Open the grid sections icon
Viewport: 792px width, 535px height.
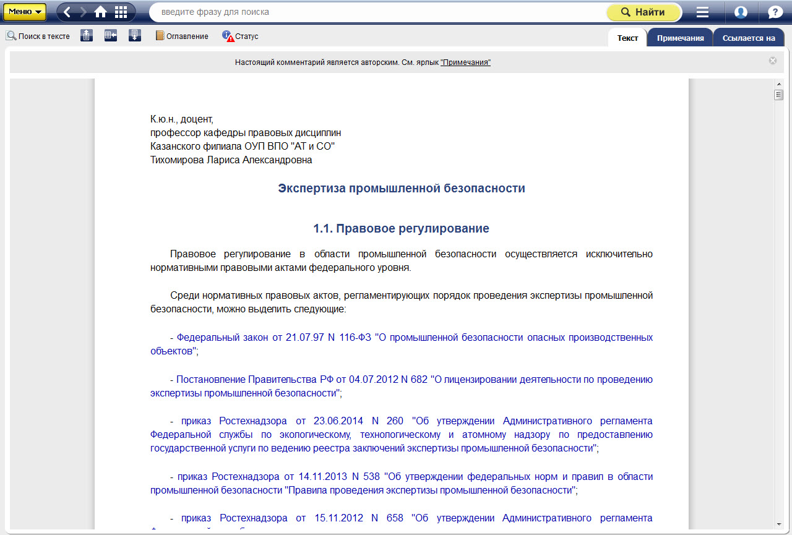click(x=121, y=12)
